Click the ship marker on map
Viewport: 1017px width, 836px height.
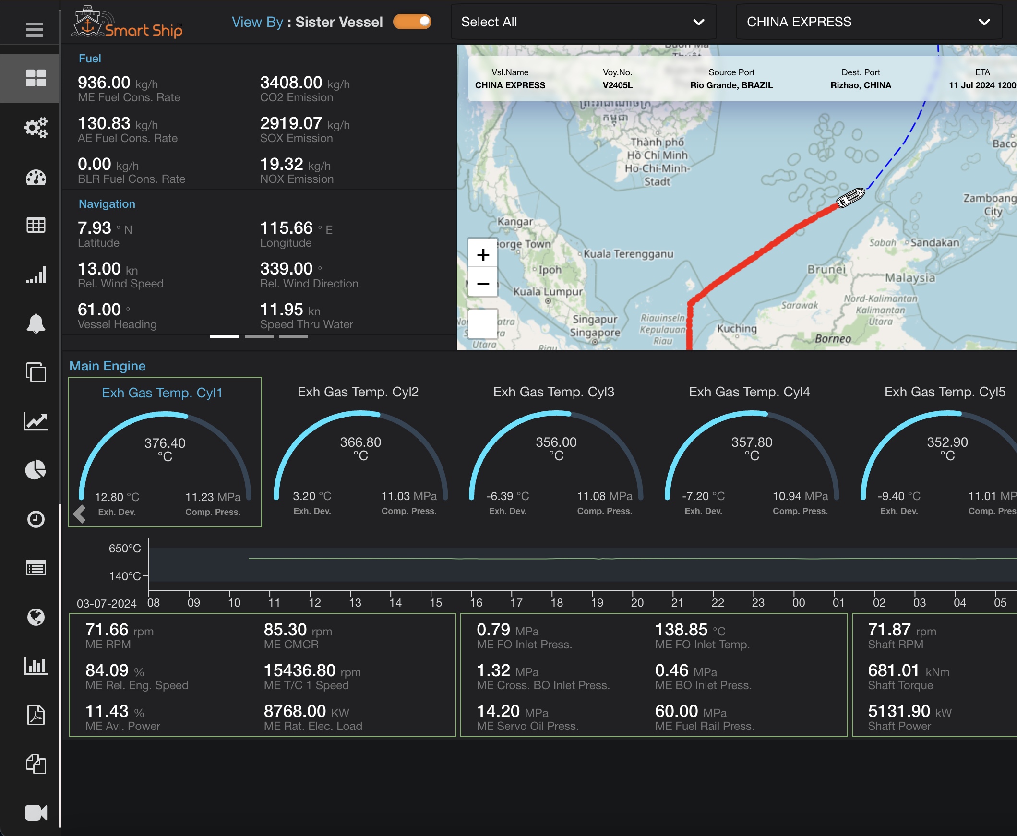(x=850, y=197)
